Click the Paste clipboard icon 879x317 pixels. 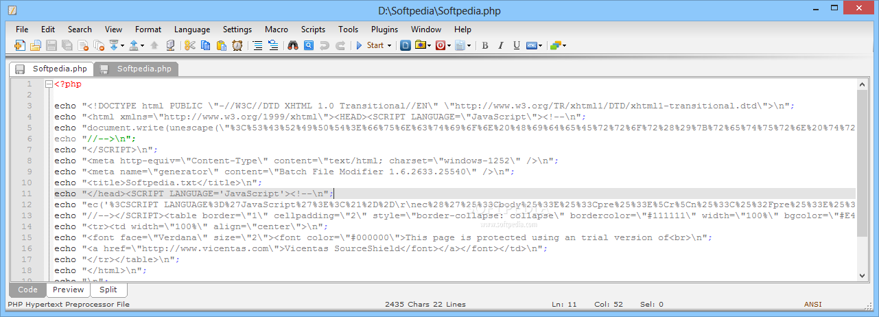pos(222,45)
